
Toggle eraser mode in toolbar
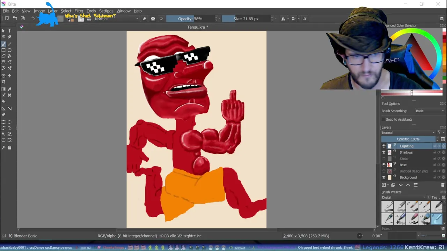coord(145,18)
